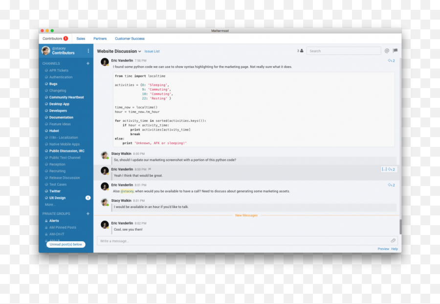Open the Public Discussion, IRC channel
This screenshot has width=440, height=304.
[x=66, y=151]
